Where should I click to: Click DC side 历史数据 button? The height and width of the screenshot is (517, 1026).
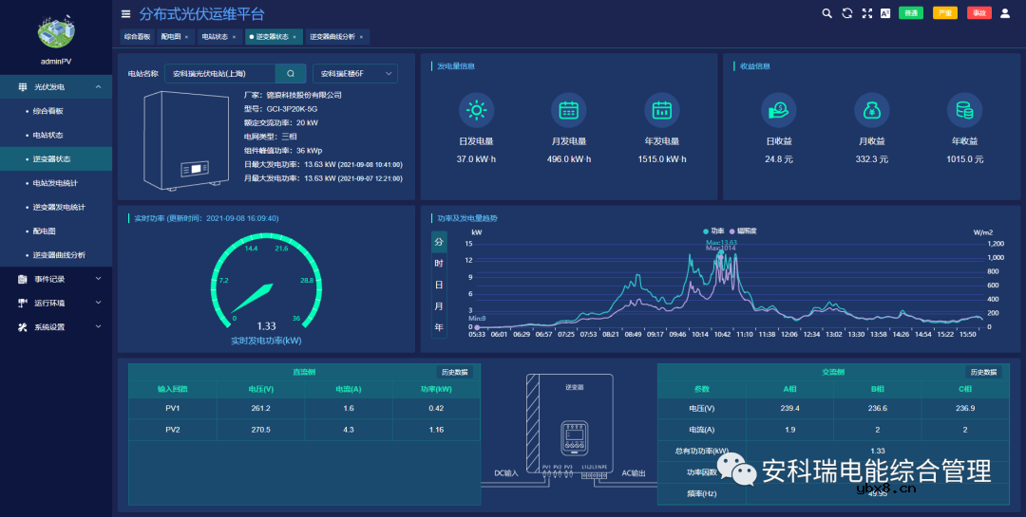click(x=454, y=372)
